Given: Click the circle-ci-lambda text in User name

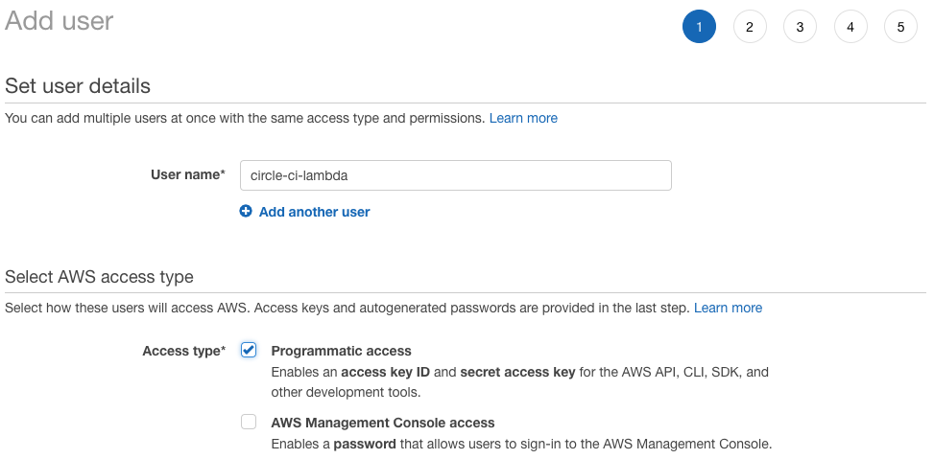Looking at the screenshot, I should coord(299,176).
